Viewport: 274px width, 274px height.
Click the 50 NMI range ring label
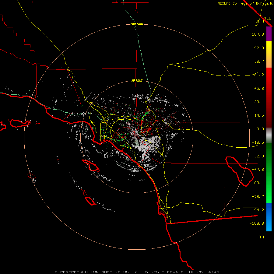click(x=137, y=80)
